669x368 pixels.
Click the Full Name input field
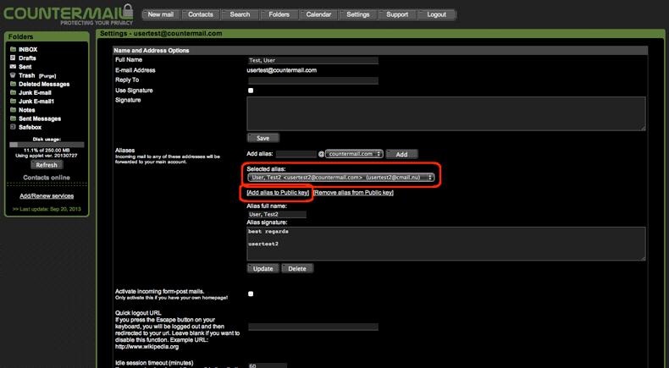point(313,60)
